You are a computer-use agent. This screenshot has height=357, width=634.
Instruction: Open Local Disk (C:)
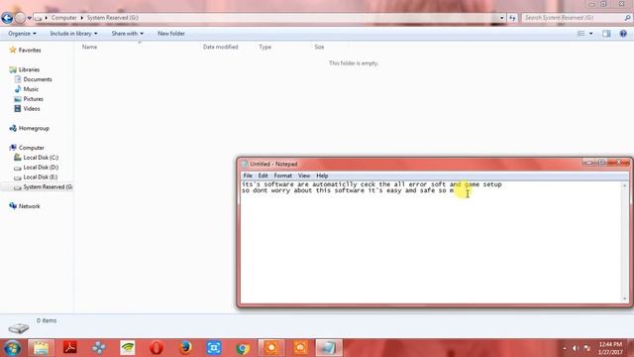coord(41,158)
